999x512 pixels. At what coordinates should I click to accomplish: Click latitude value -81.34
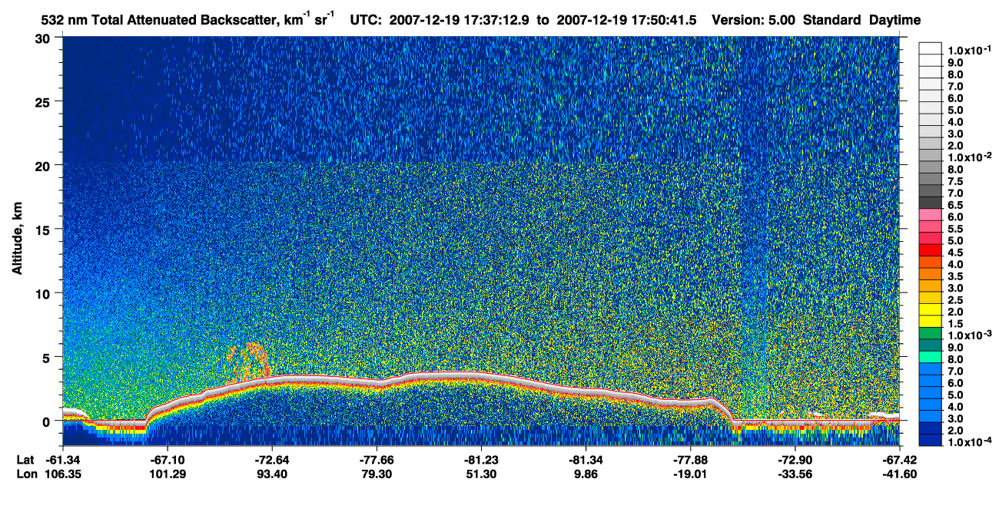click(x=586, y=460)
